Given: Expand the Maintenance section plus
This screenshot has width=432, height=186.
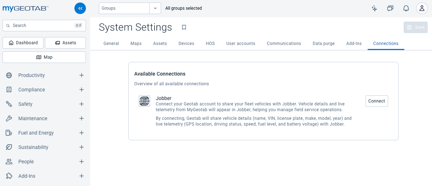Looking at the screenshot, I should [82, 118].
